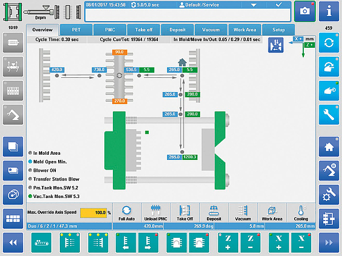Select the Max Override Axis Speed field

tap(93, 213)
